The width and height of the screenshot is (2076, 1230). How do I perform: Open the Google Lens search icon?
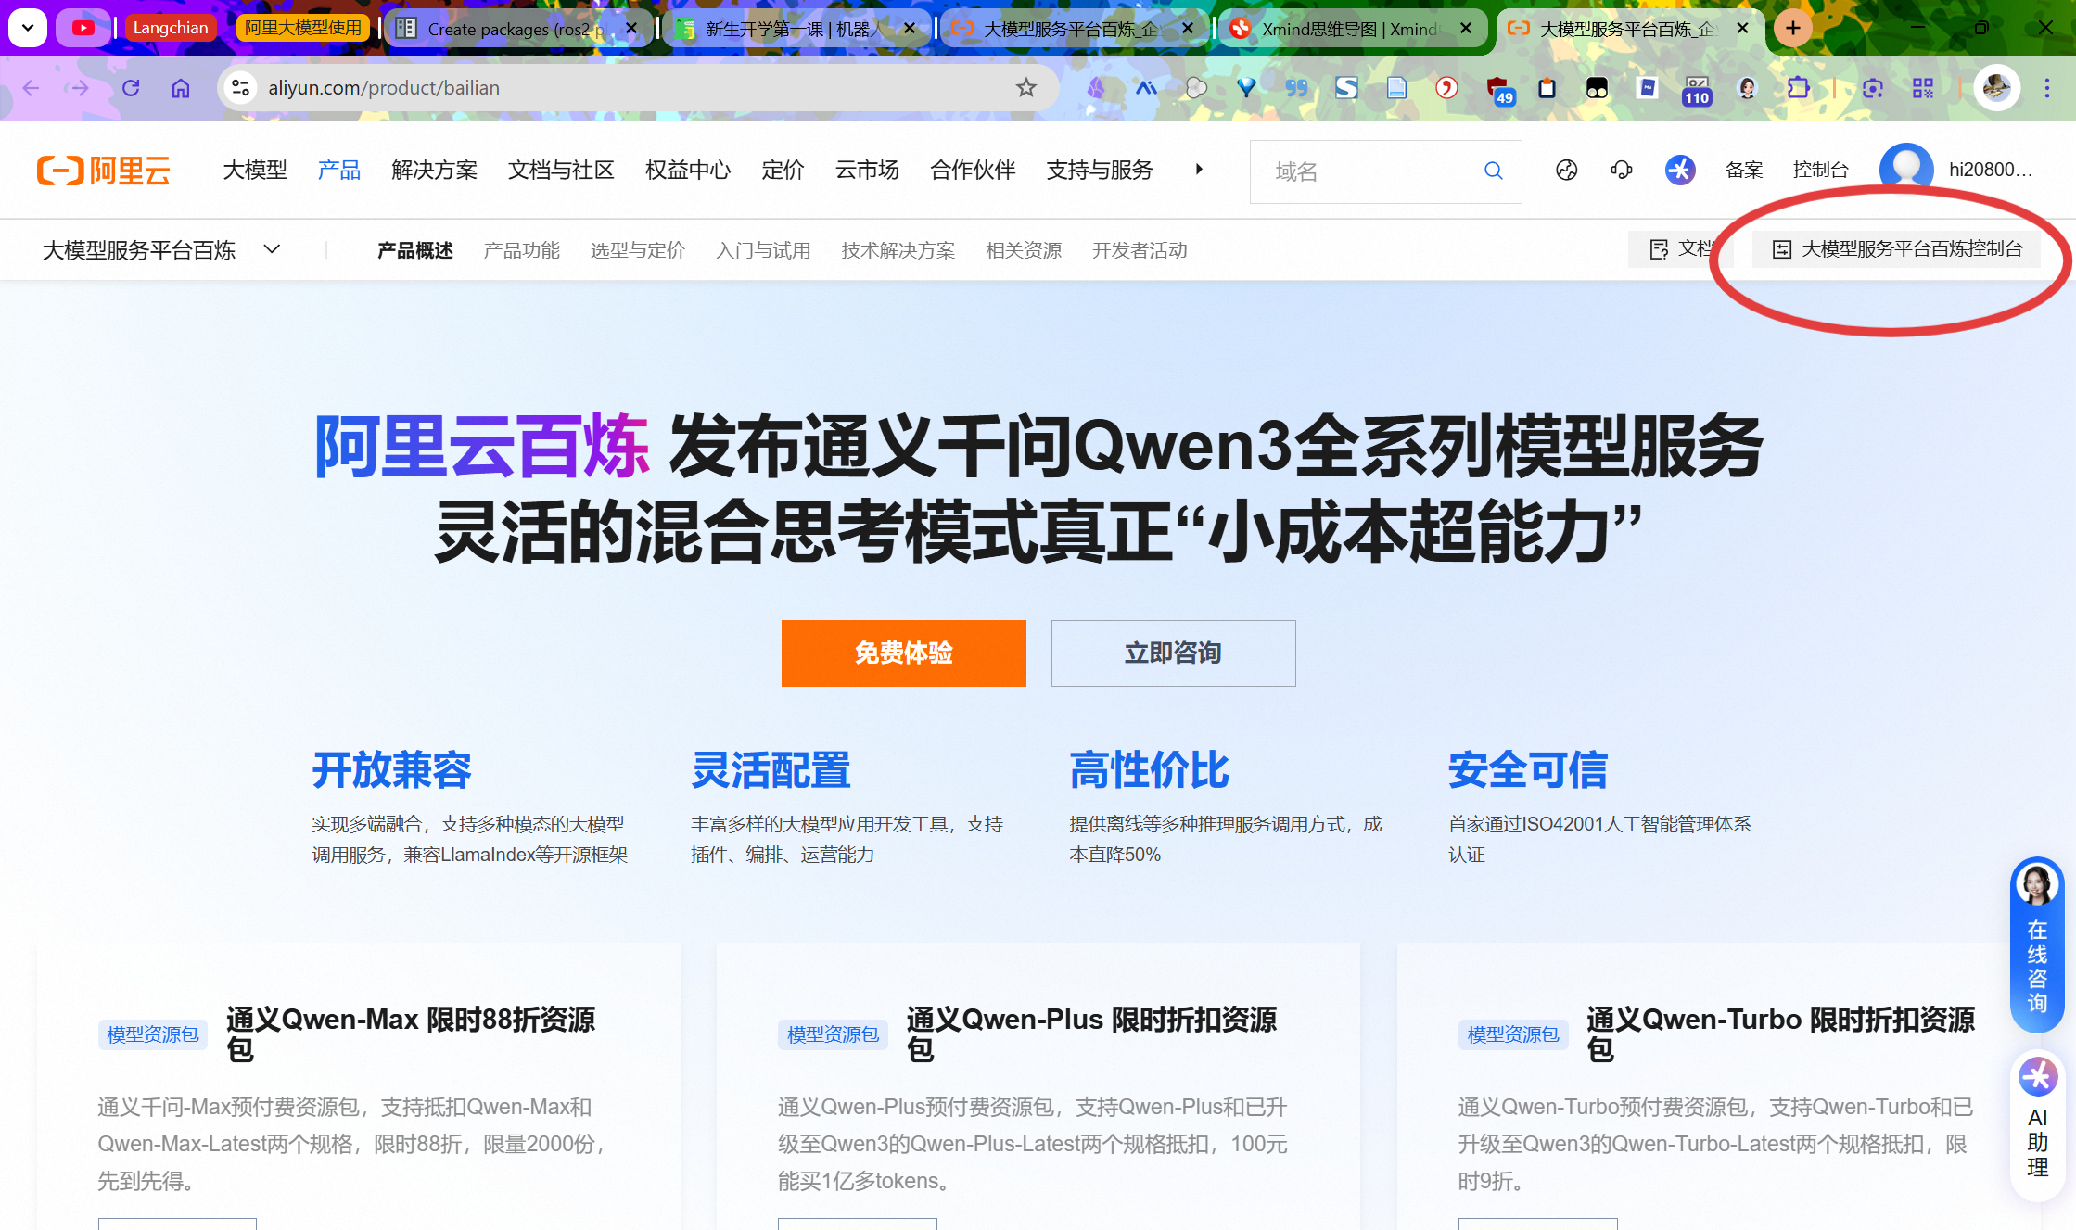click(x=1873, y=88)
